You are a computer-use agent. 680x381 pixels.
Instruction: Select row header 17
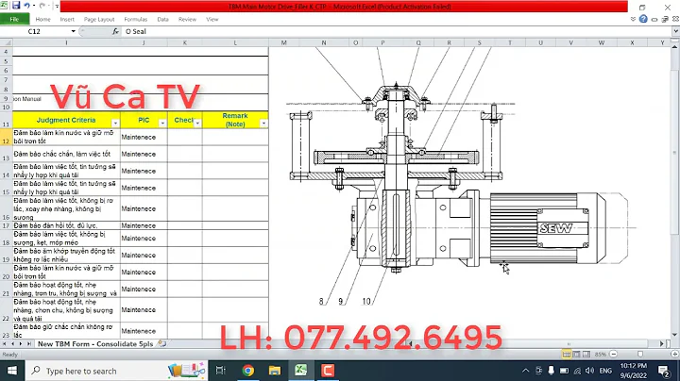6,225
